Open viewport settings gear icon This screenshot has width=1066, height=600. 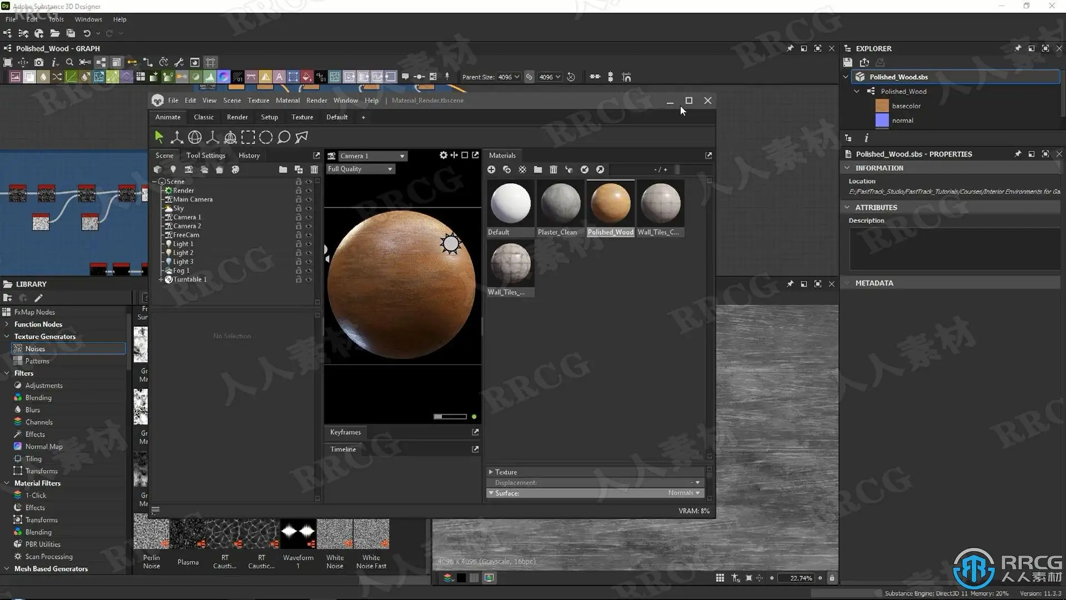[x=443, y=156]
